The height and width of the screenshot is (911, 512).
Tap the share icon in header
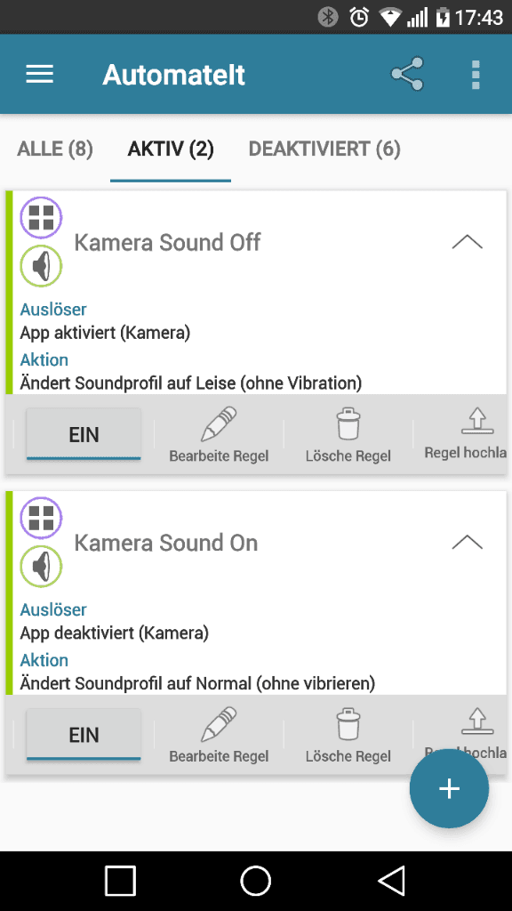(x=407, y=74)
